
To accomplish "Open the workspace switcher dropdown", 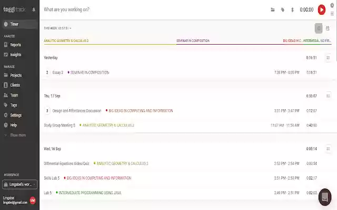I will point(20,184).
